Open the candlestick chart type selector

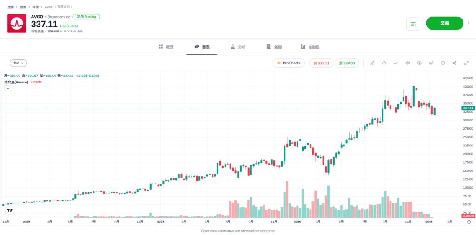point(408,63)
